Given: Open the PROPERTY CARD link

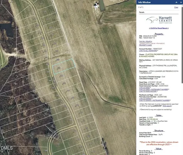Looking at the screenshot, I should (145, 45).
